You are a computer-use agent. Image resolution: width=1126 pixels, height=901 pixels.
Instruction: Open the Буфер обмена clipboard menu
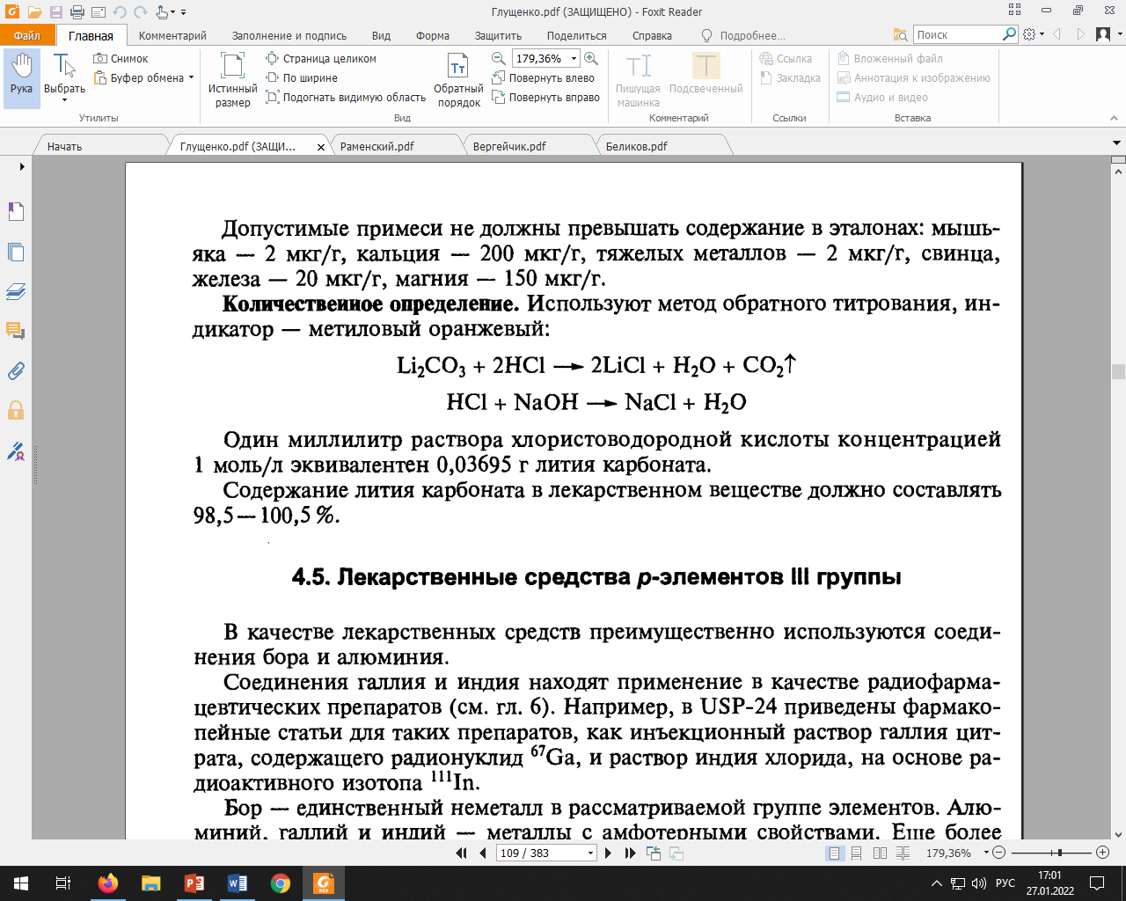(143, 78)
